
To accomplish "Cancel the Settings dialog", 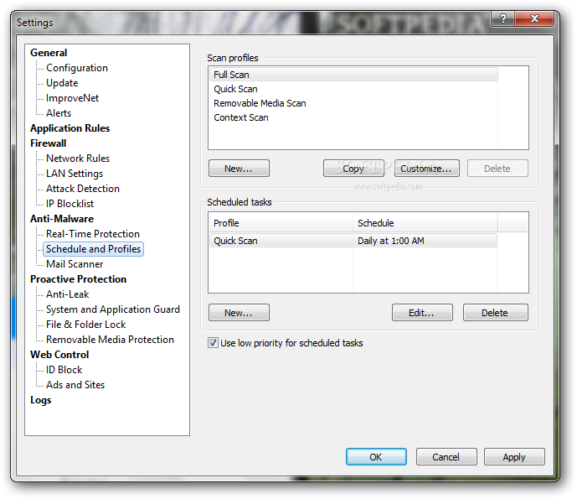I will 446,457.
